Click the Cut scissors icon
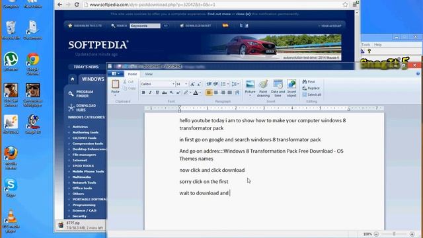This screenshot has width=423, height=238. pyautogui.click(x=125, y=81)
